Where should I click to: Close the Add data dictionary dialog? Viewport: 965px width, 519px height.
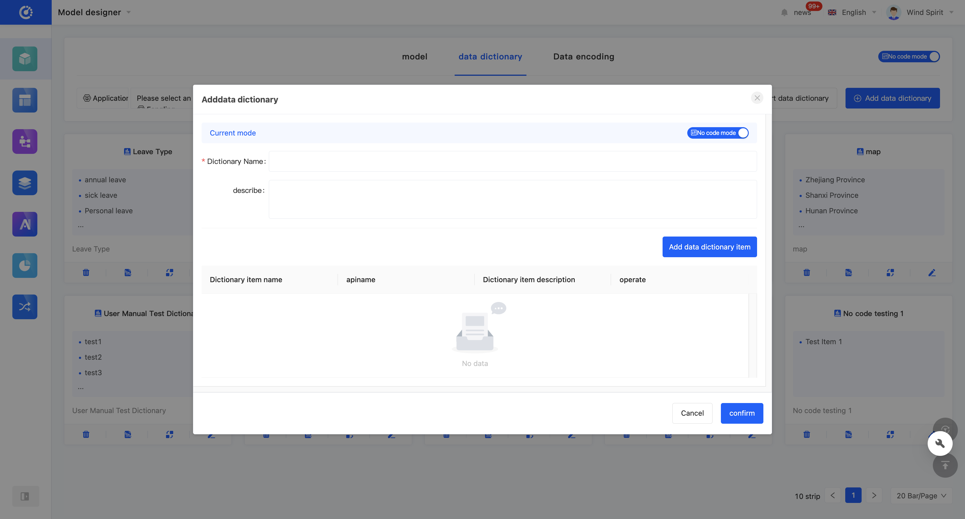coord(757,98)
